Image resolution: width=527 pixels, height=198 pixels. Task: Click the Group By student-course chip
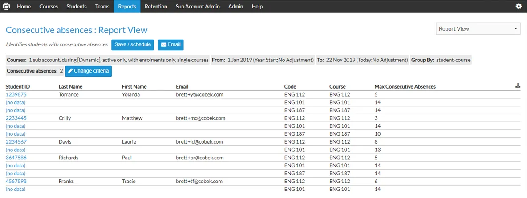441,60
